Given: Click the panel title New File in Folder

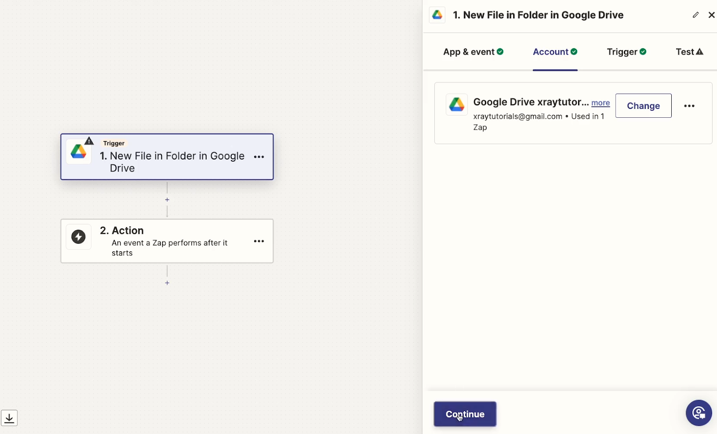Looking at the screenshot, I should tap(538, 15).
